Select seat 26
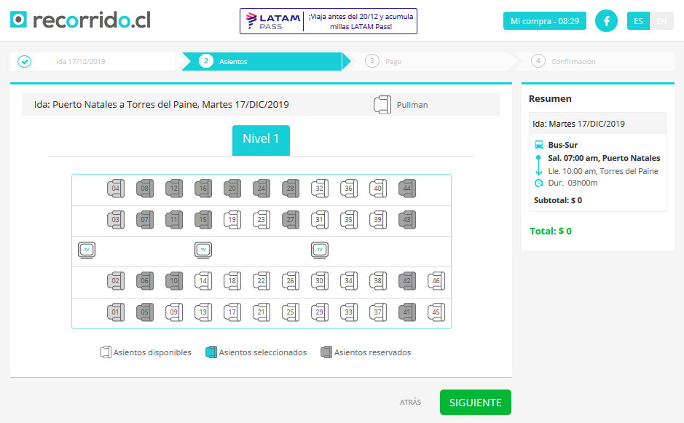The image size is (684, 423). 291,281
